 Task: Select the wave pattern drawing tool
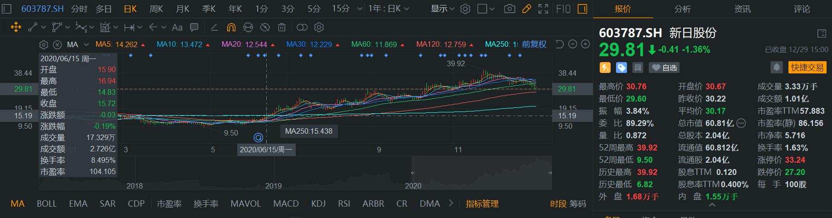tap(81, 28)
